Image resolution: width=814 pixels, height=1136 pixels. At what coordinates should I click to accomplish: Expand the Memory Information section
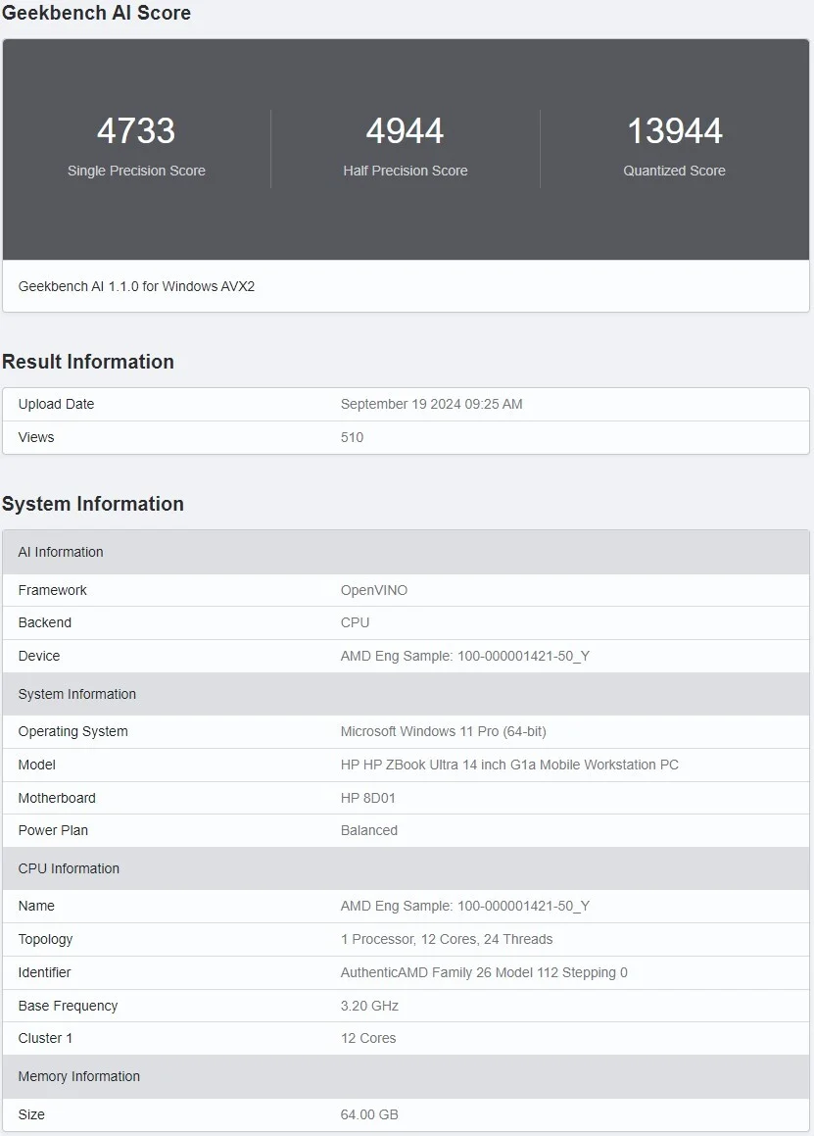pos(78,1075)
